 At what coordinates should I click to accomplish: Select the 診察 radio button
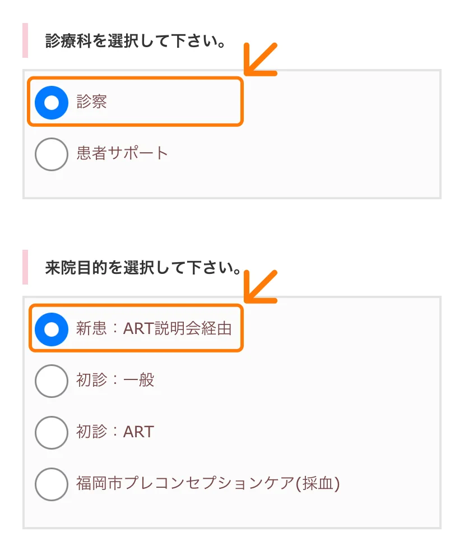(x=52, y=102)
